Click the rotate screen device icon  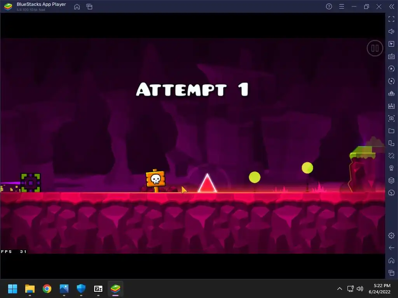pos(391,143)
